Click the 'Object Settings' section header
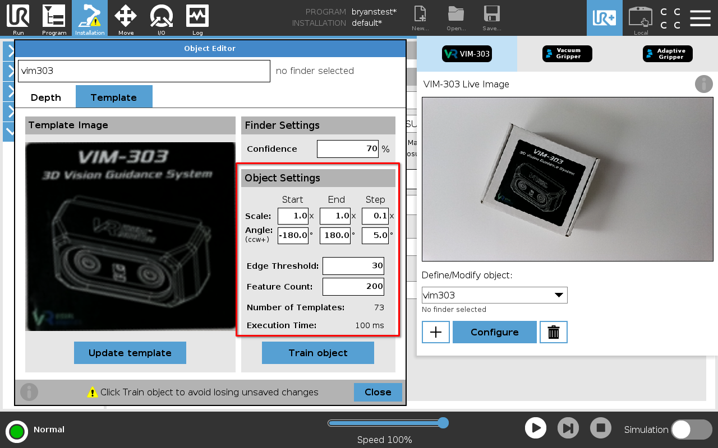Screen dimensions: 718x448 (x=318, y=178)
